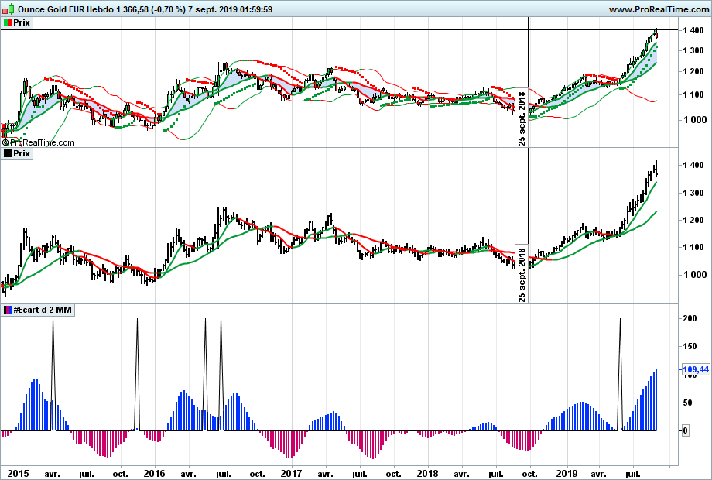Viewport: 712px width, 480px height.
Task: Click the 1 000 price label in candlestick panel
Action: [x=693, y=120]
